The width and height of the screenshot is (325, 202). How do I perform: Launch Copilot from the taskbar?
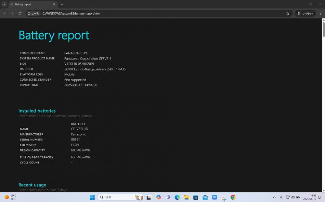[x=159, y=197]
